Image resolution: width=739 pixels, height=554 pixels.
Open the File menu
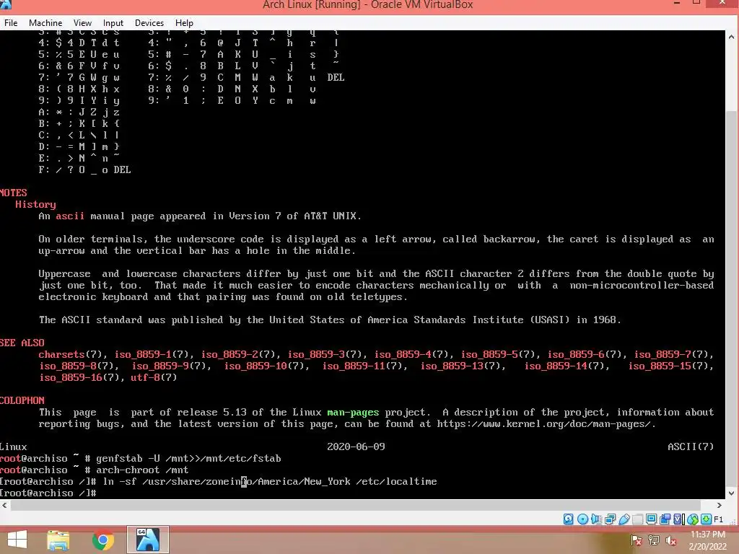pyautogui.click(x=11, y=22)
